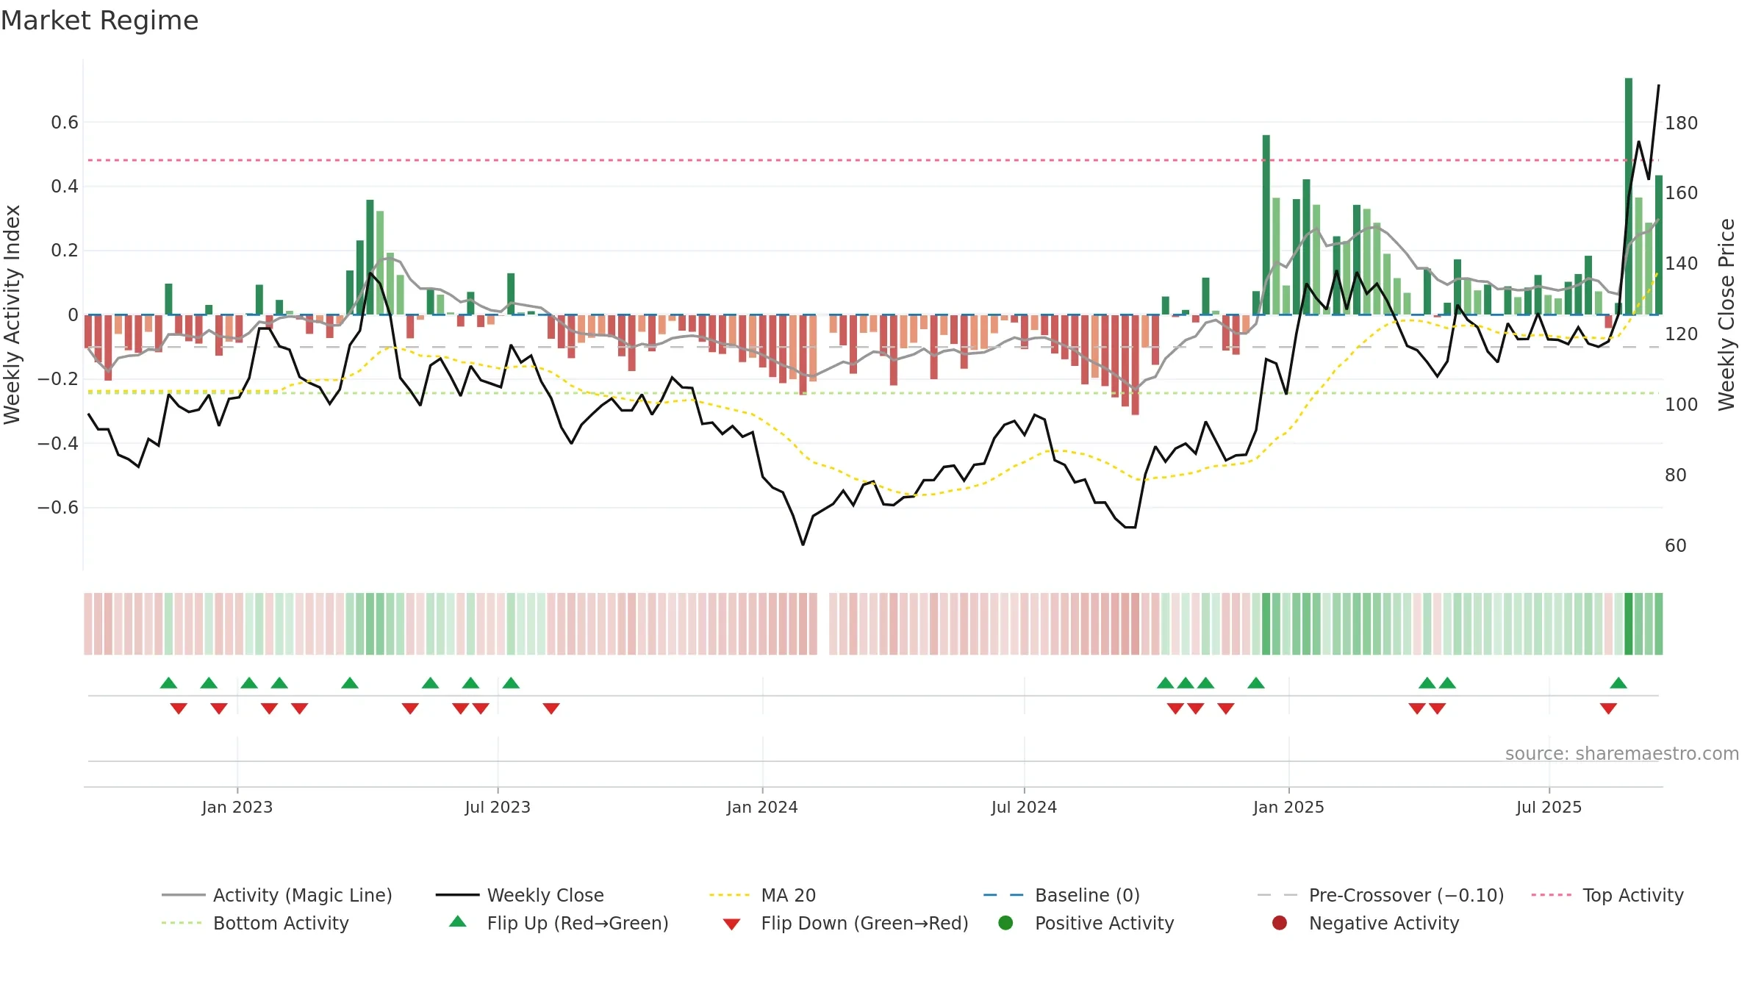Click the Jan 2025 axis label

tap(1288, 807)
